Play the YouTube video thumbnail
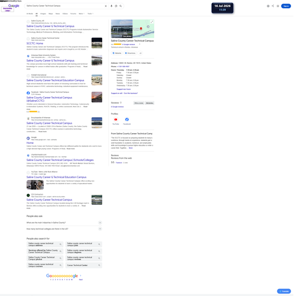Viewport: 295px width, 296px height. tap(35, 185)
